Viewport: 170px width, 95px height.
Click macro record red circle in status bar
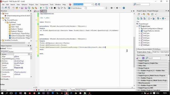click(x=37, y=90)
